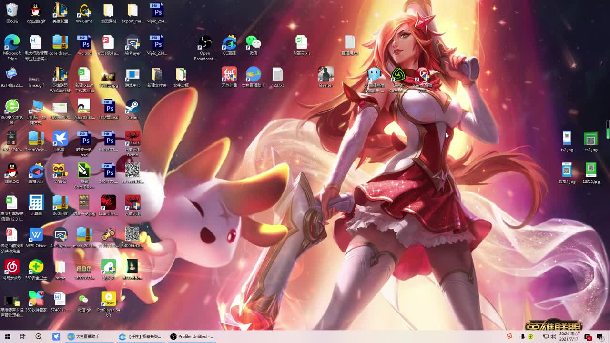The width and height of the screenshot is (610, 343).
Task: Open the notification center icon
Action: pos(600,337)
